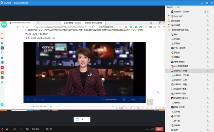This screenshot has height=132, width=214.
Task: Mute the video player sound icon
Action: coord(102,99)
